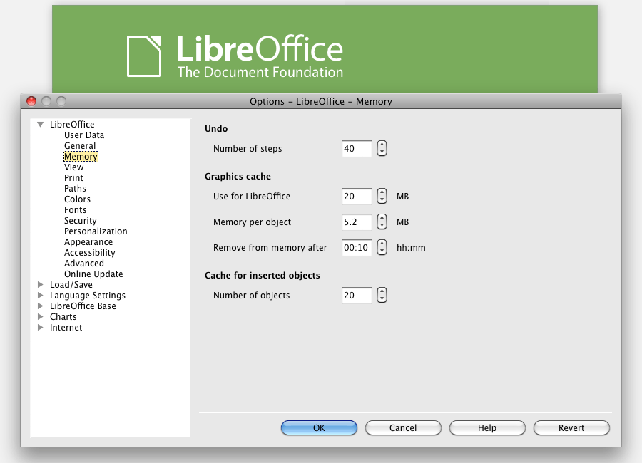The height and width of the screenshot is (463, 642).
Task: Select Paths in the tree
Action: pyautogui.click(x=75, y=188)
